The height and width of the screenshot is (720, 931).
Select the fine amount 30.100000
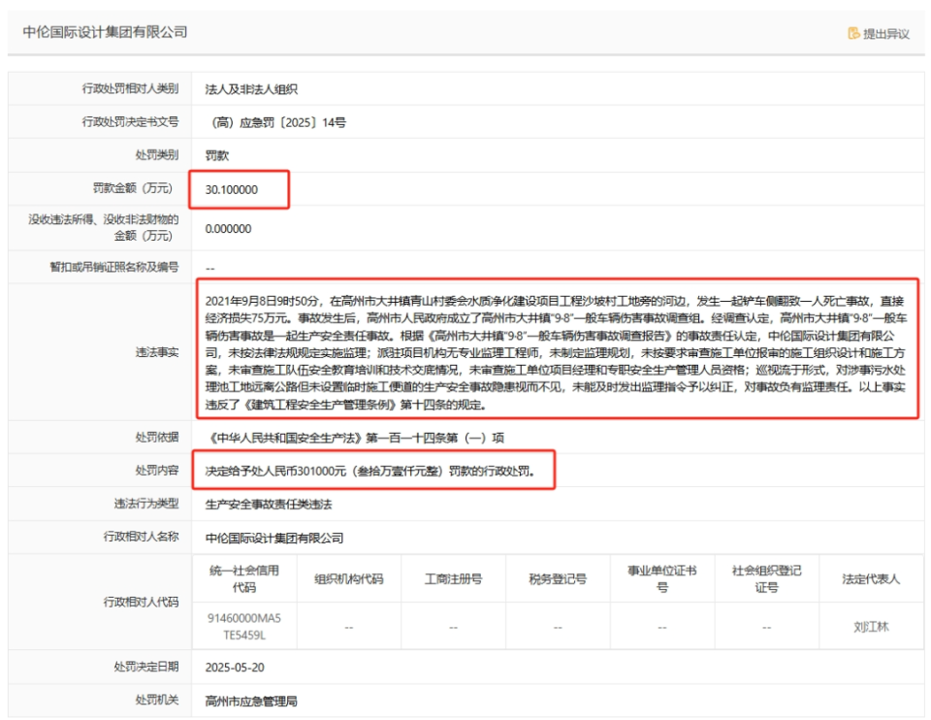[232, 189]
